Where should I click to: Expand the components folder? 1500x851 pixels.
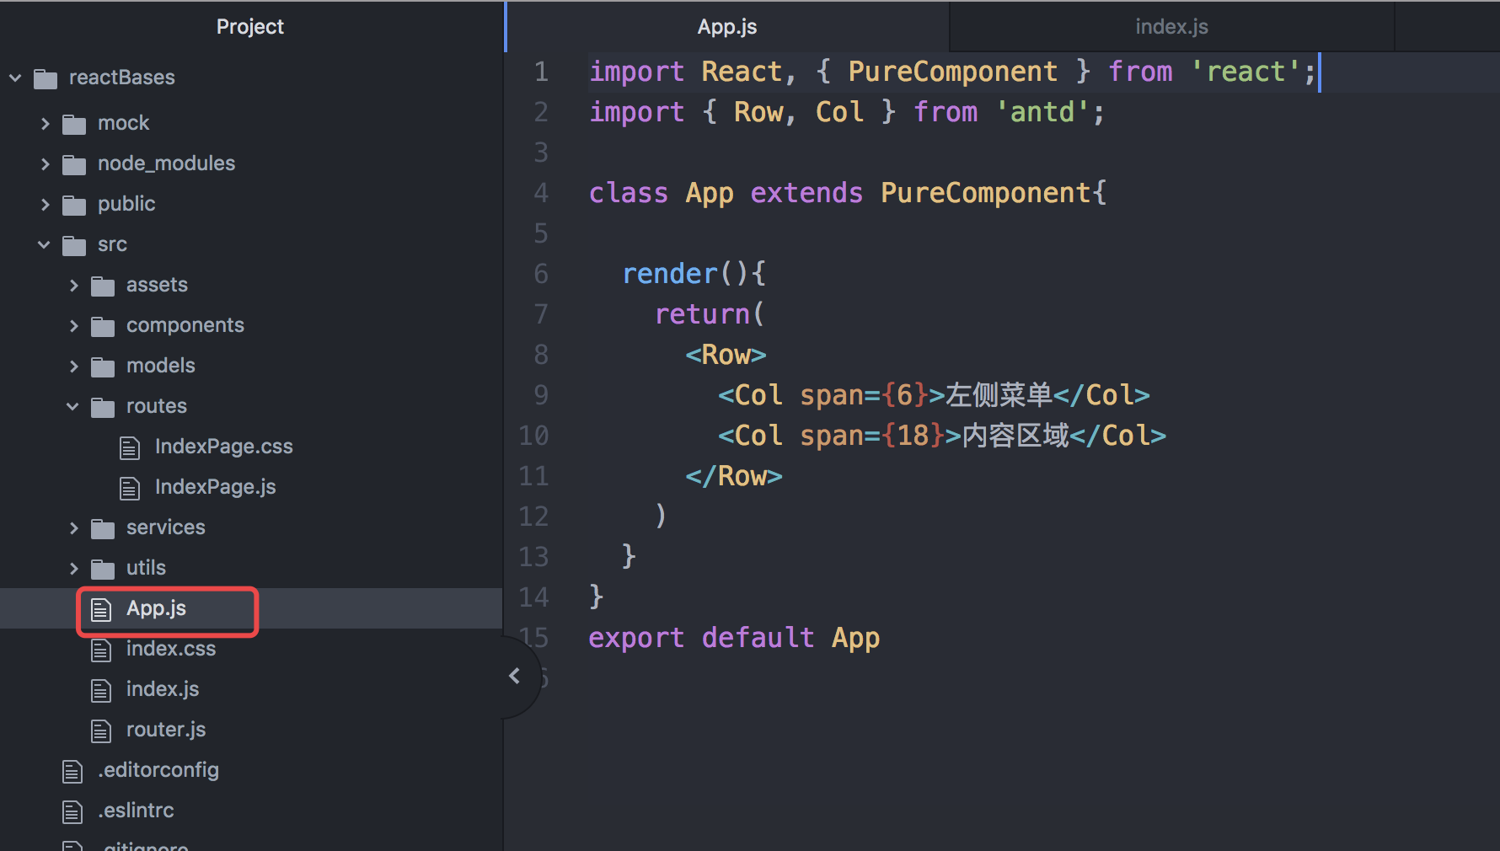72,325
